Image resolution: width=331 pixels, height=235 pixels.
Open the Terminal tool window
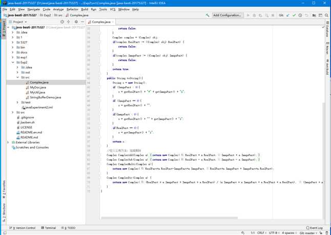tap(49, 228)
